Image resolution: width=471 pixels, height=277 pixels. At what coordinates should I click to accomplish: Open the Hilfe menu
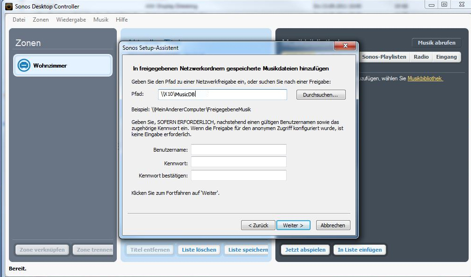(x=122, y=20)
